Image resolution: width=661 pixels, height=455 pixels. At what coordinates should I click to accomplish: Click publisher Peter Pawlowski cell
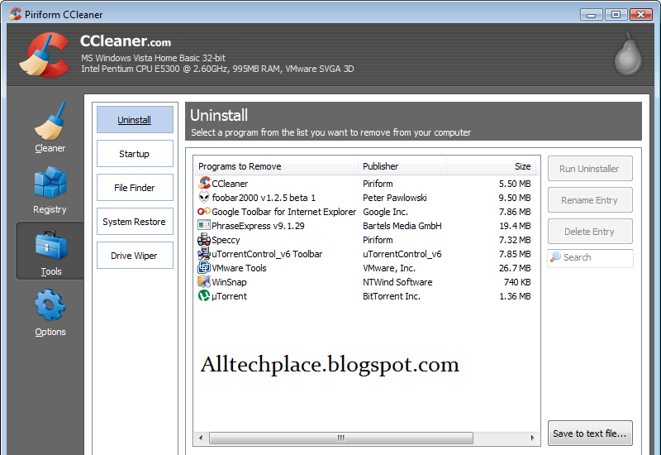click(x=395, y=198)
